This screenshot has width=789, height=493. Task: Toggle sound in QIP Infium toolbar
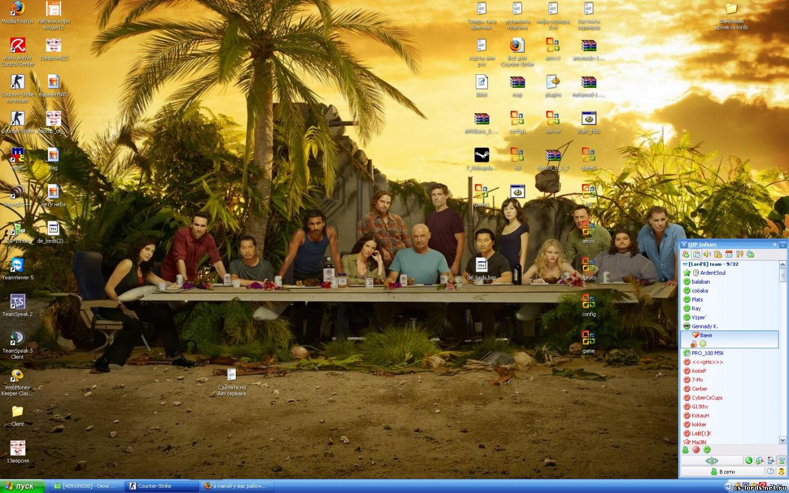[x=707, y=254]
